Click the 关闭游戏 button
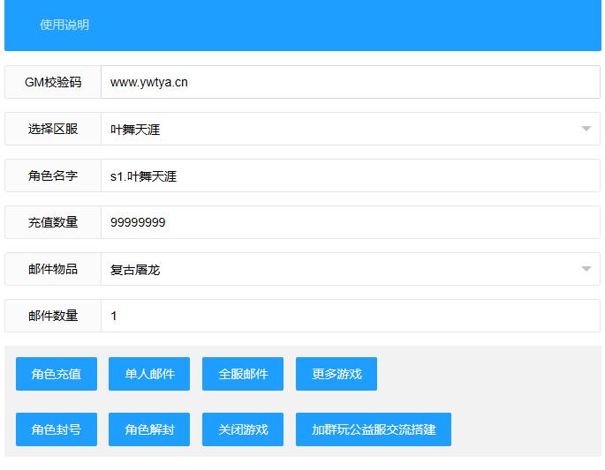The image size is (605, 470). pos(243,429)
